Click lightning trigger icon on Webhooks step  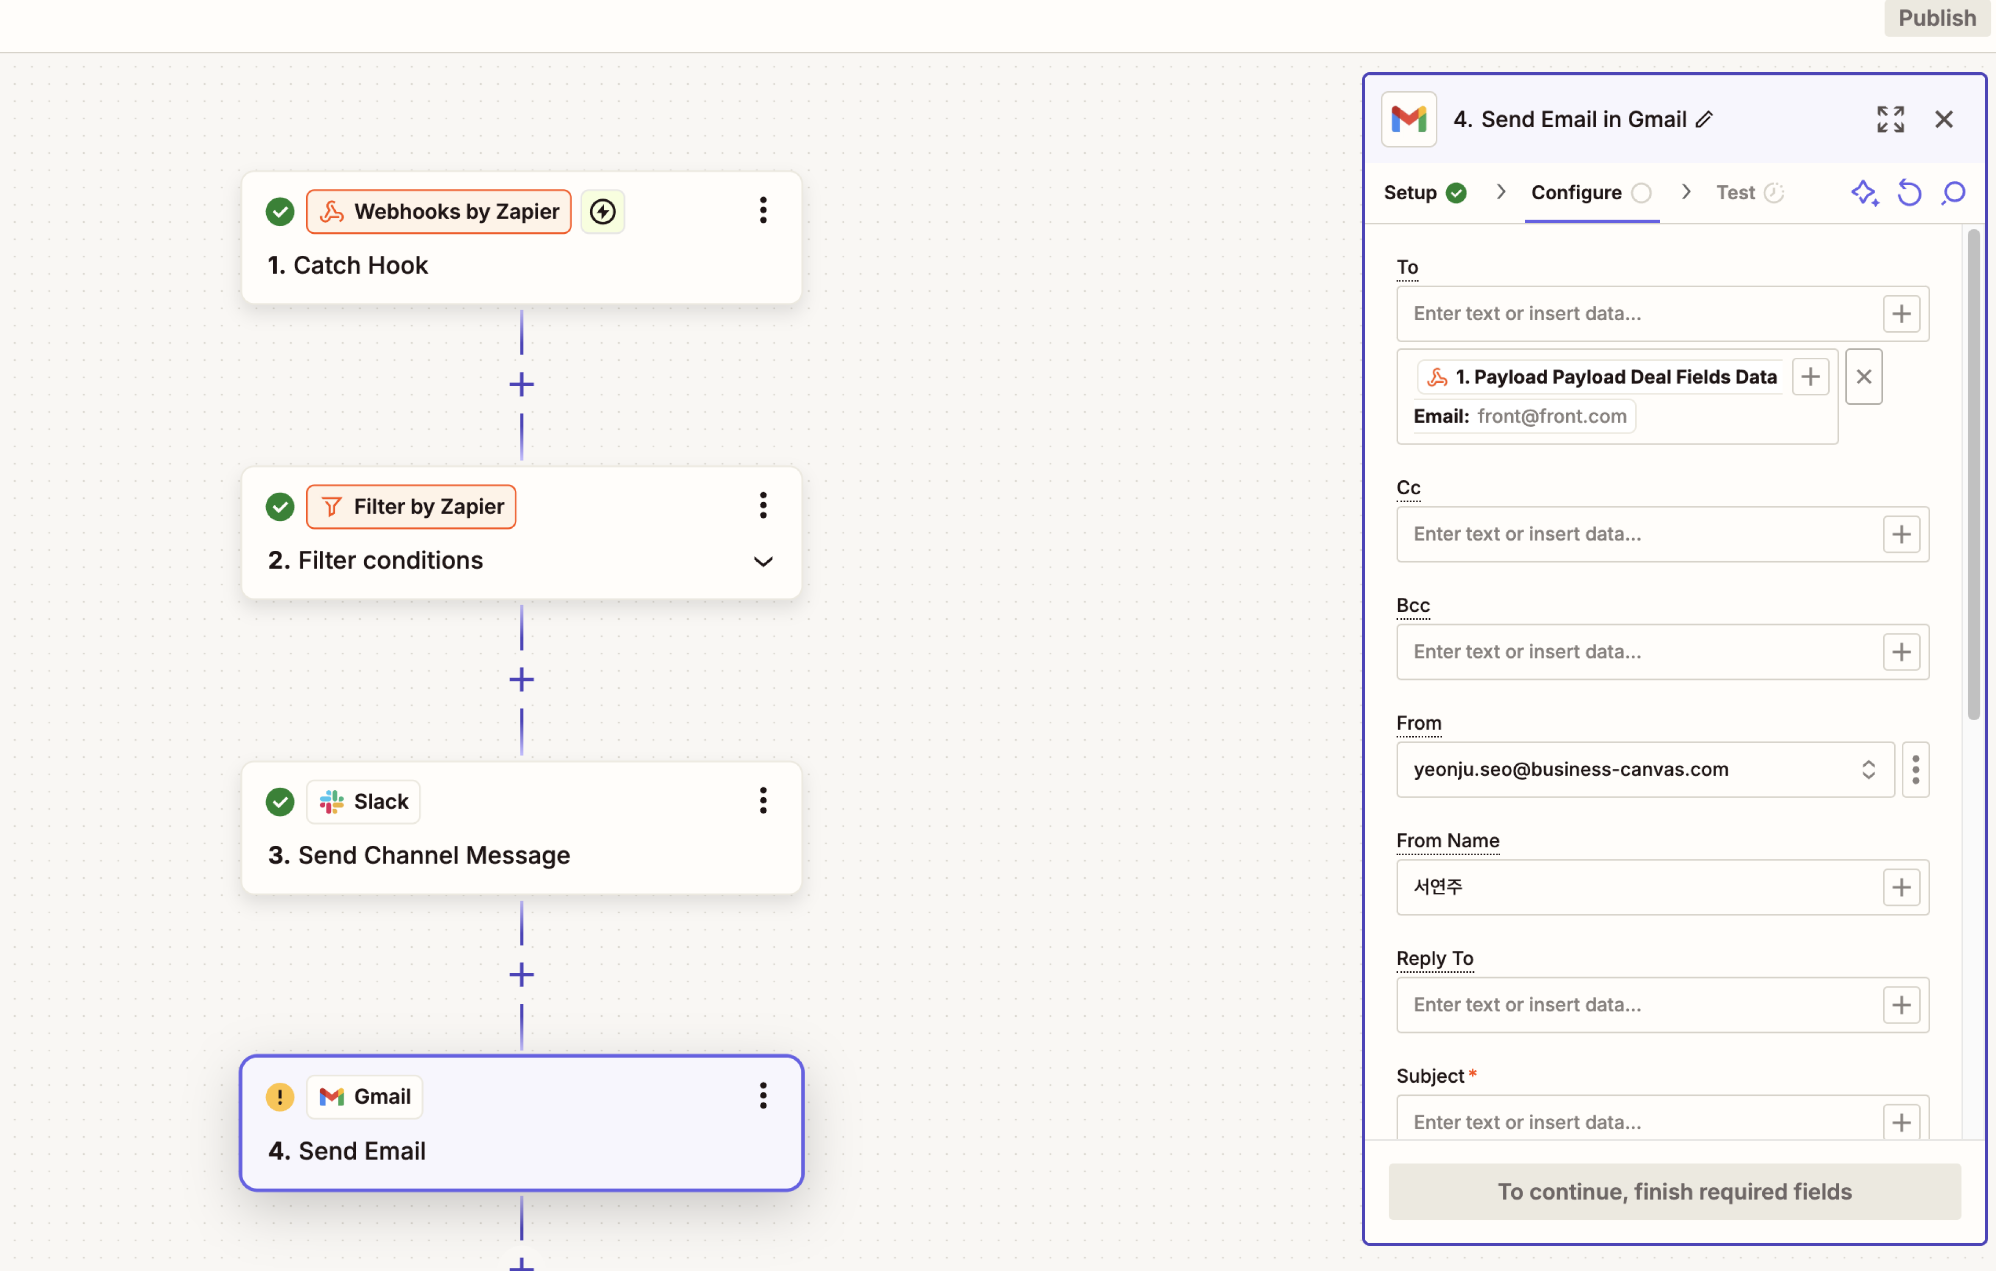(603, 211)
